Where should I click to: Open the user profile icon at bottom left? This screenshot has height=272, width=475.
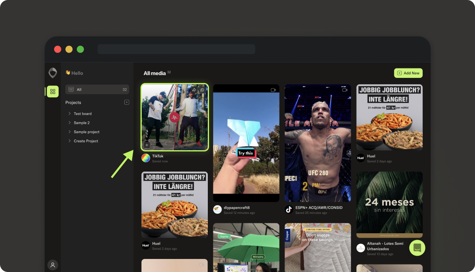click(53, 265)
